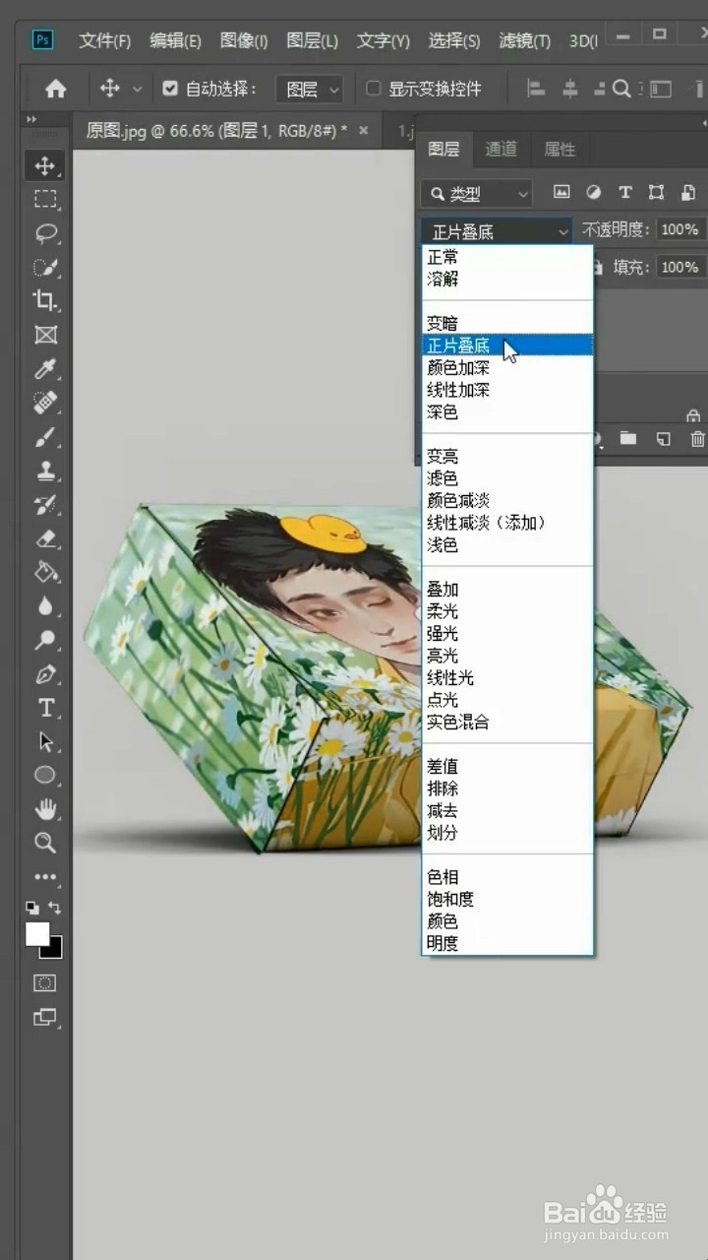The image size is (708, 1260).
Task: Click the align left edges icon
Action: pos(537,89)
